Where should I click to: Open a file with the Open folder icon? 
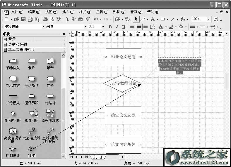[16, 19]
